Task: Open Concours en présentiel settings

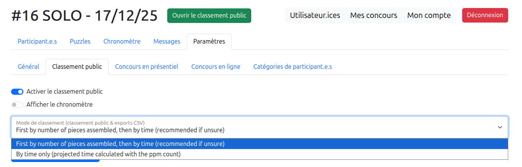Action: click(x=147, y=67)
